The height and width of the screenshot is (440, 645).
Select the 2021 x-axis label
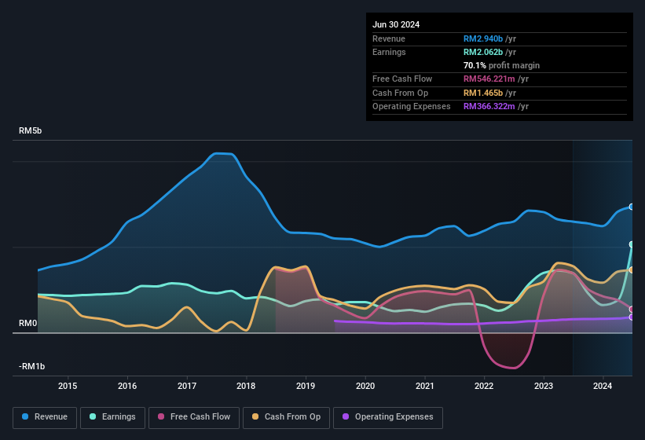[424, 386]
